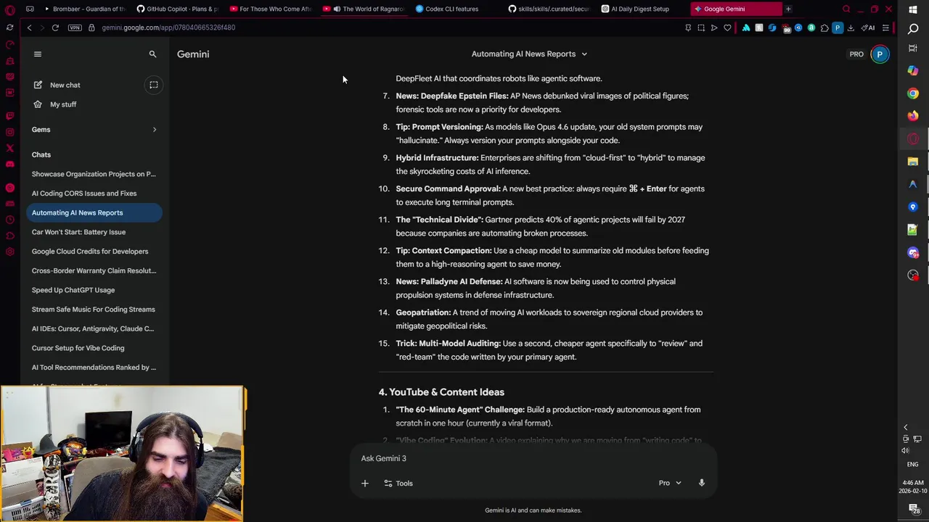929x522 pixels.
Task: Open temporary chat icon beside New chat
Action: click(x=154, y=85)
